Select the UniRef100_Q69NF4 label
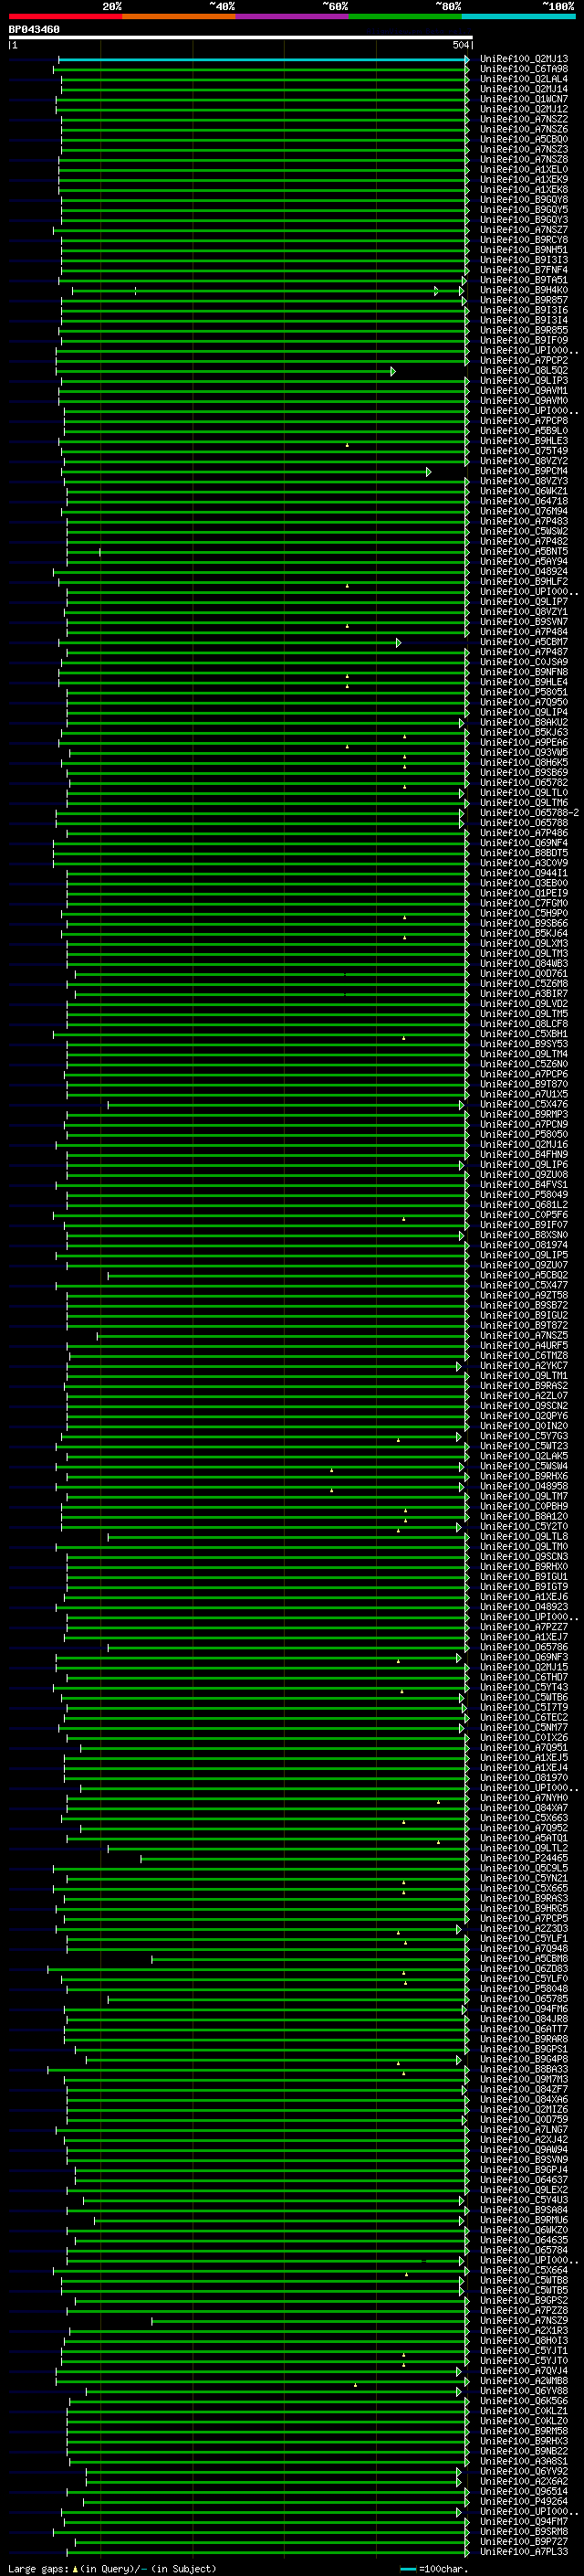Image resolution: width=584 pixels, height=2576 pixels. point(524,843)
